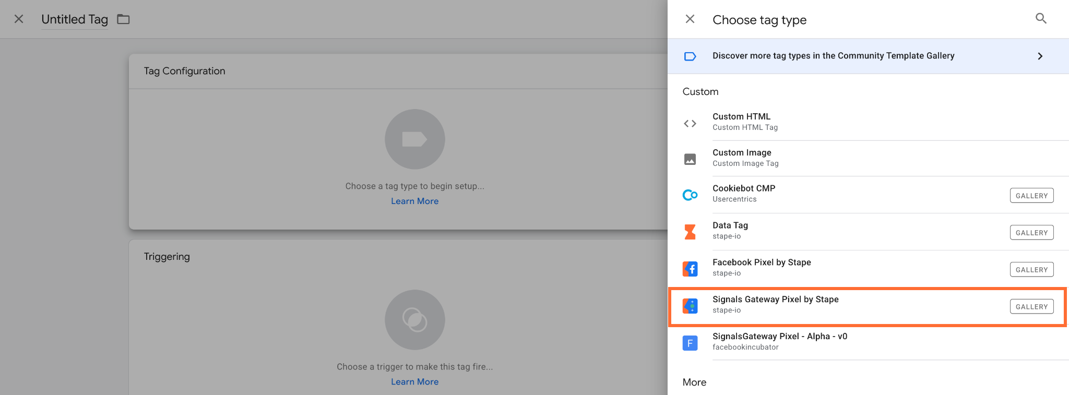
Task: Click GALLERY badge for Cookiebot CMP
Action: pos(1031,196)
